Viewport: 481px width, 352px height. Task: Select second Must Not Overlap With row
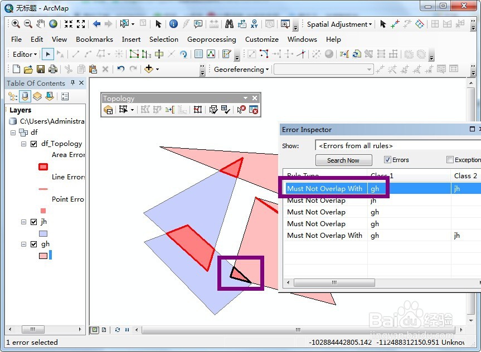coord(382,236)
